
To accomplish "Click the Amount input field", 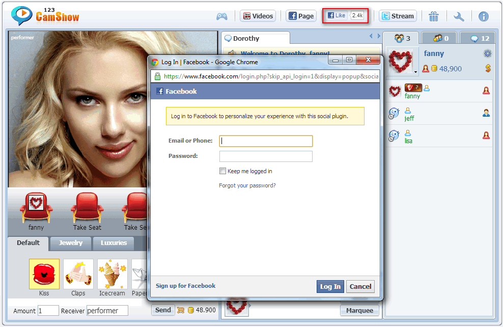I will [48, 311].
